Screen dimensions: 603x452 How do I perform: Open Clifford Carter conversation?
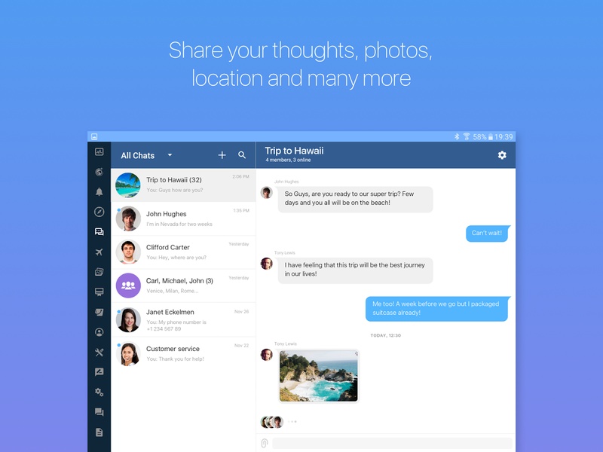tap(183, 252)
